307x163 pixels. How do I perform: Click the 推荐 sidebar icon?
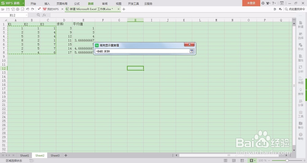point(301,92)
